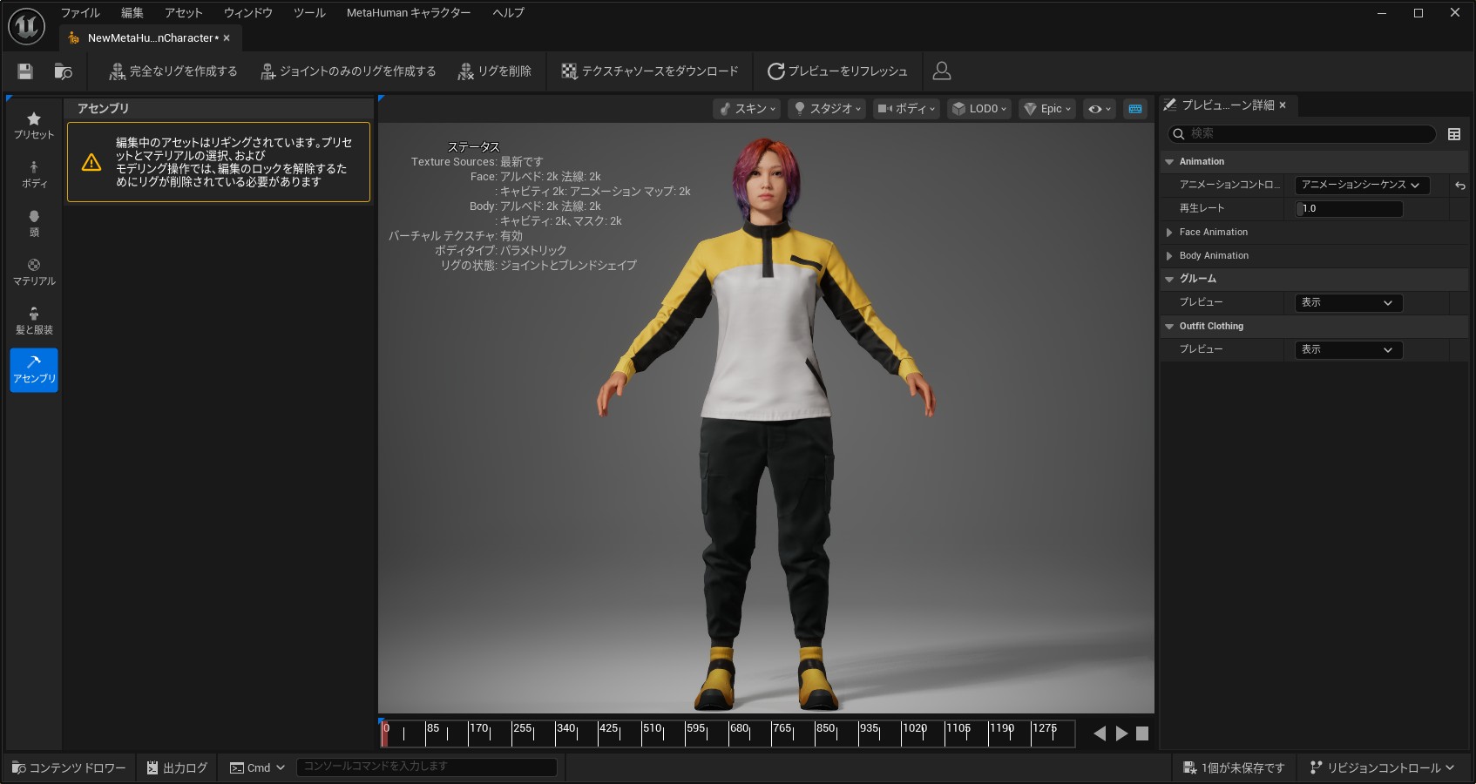Open the アニメーションシーケンス dropdown
This screenshot has height=784, width=1476.
1361,185
